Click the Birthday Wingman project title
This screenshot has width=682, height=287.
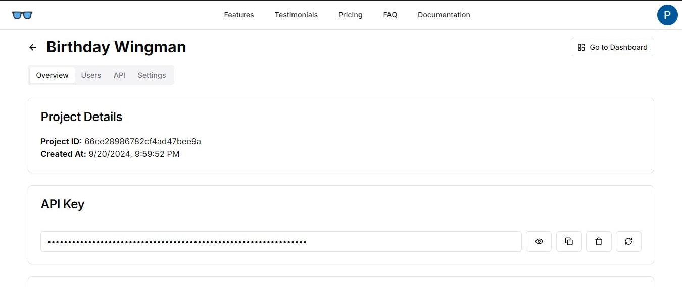[x=116, y=47]
